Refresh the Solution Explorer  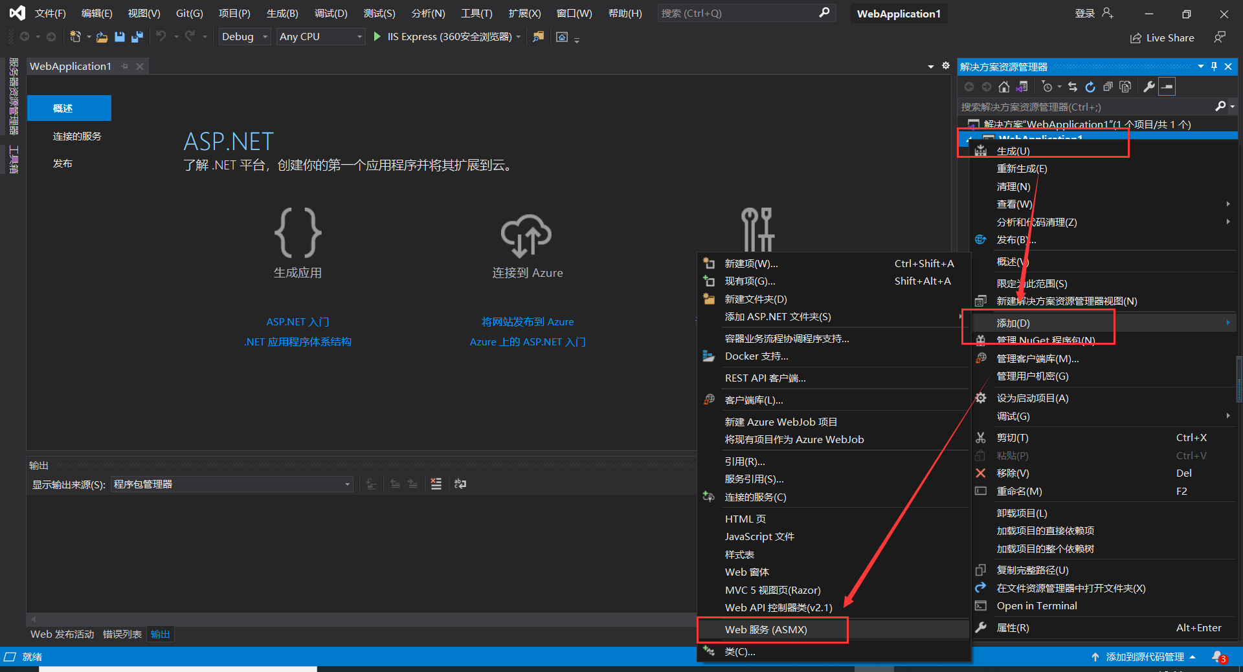coord(1090,87)
